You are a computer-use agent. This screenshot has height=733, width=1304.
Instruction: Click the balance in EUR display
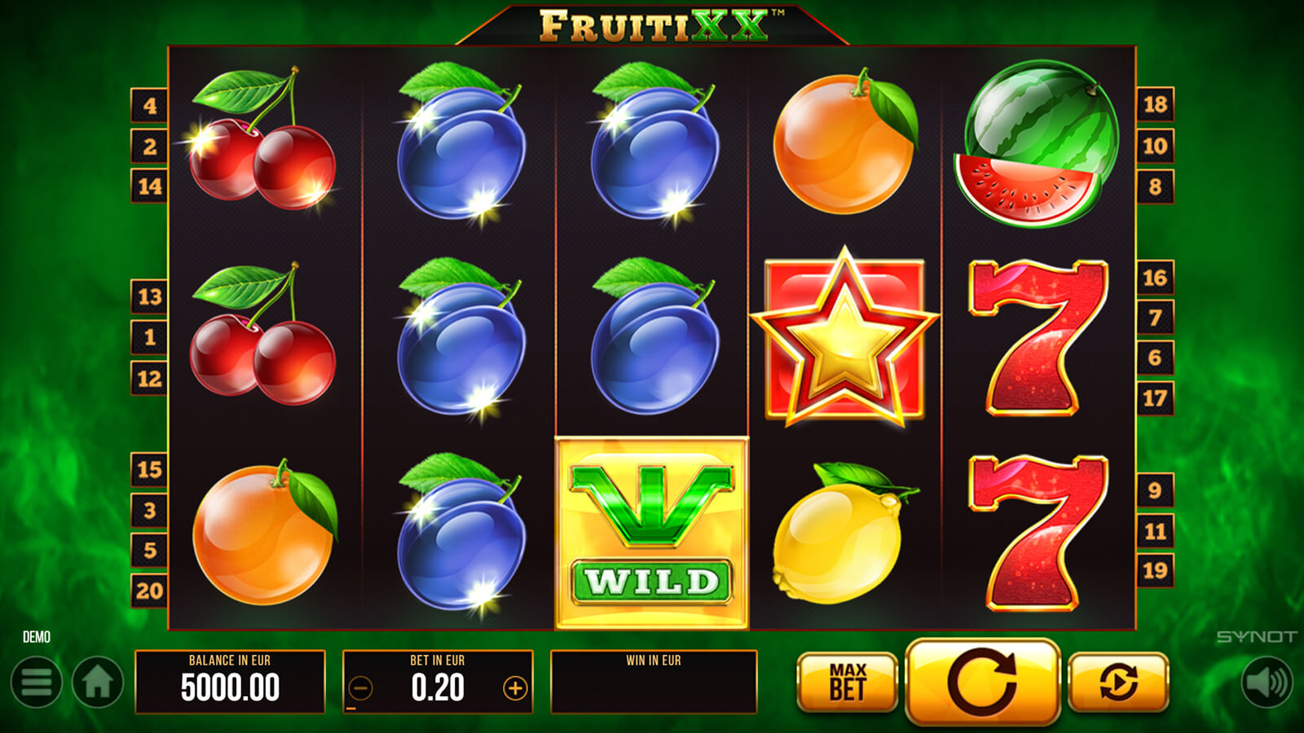pos(230,682)
